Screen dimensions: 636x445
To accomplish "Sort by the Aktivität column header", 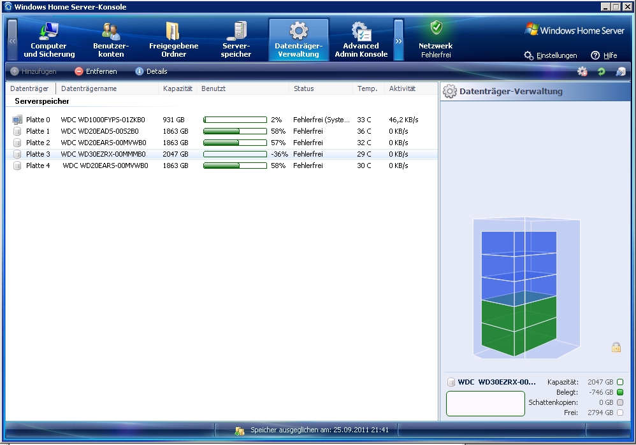I will [x=410, y=88].
